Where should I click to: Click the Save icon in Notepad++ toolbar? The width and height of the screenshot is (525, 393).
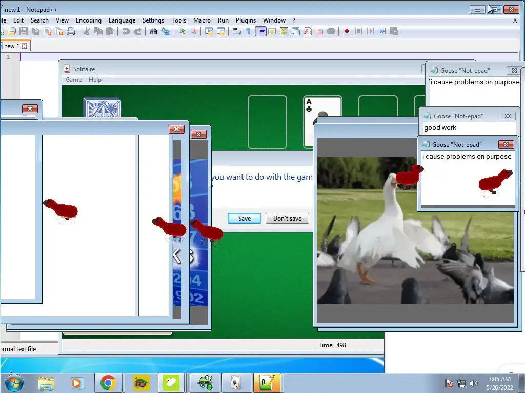click(24, 31)
